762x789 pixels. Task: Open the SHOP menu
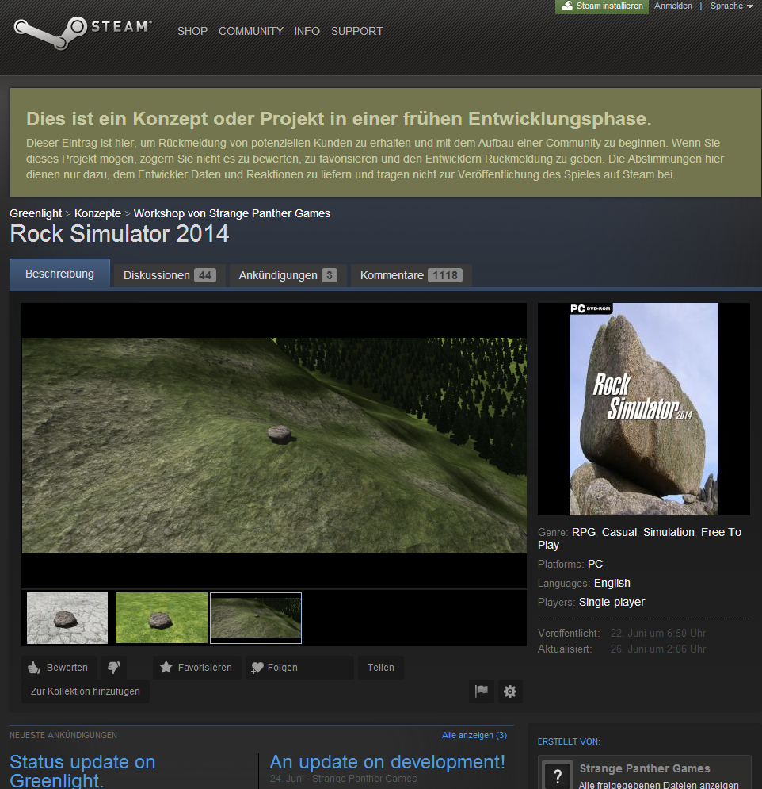(192, 31)
